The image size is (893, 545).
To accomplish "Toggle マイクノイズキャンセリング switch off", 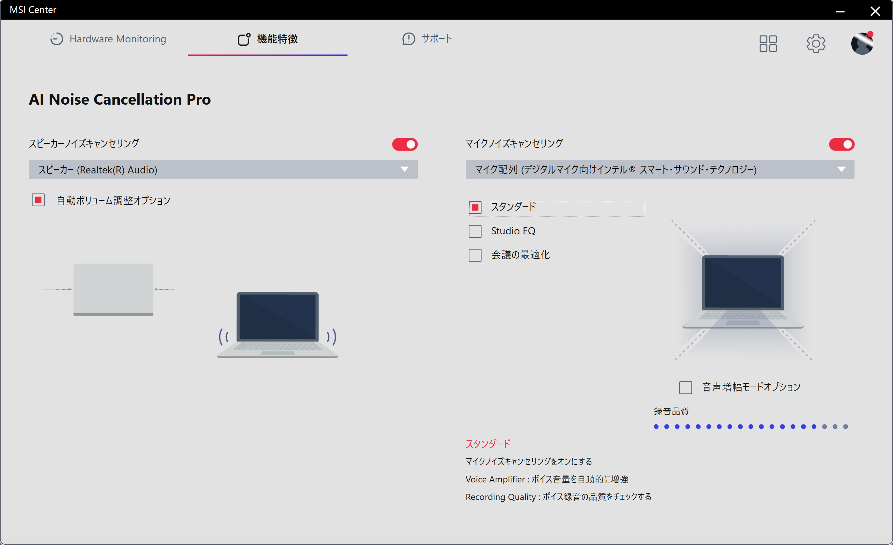I will click(x=841, y=144).
